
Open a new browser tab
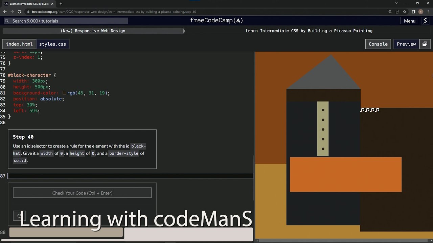(61, 4)
